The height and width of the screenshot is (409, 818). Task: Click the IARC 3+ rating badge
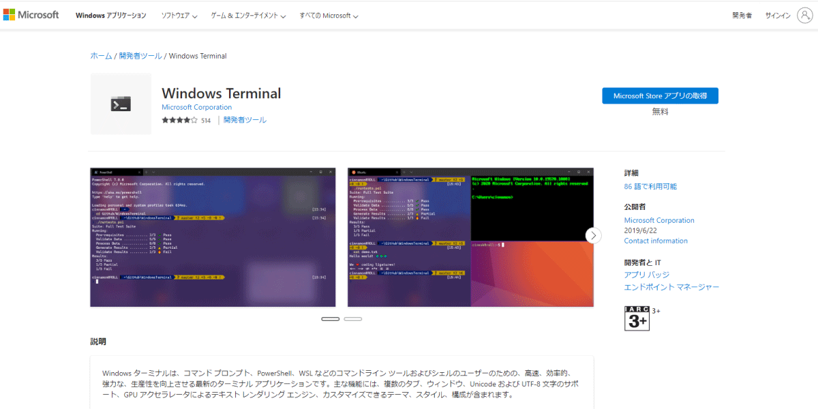[x=637, y=318]
